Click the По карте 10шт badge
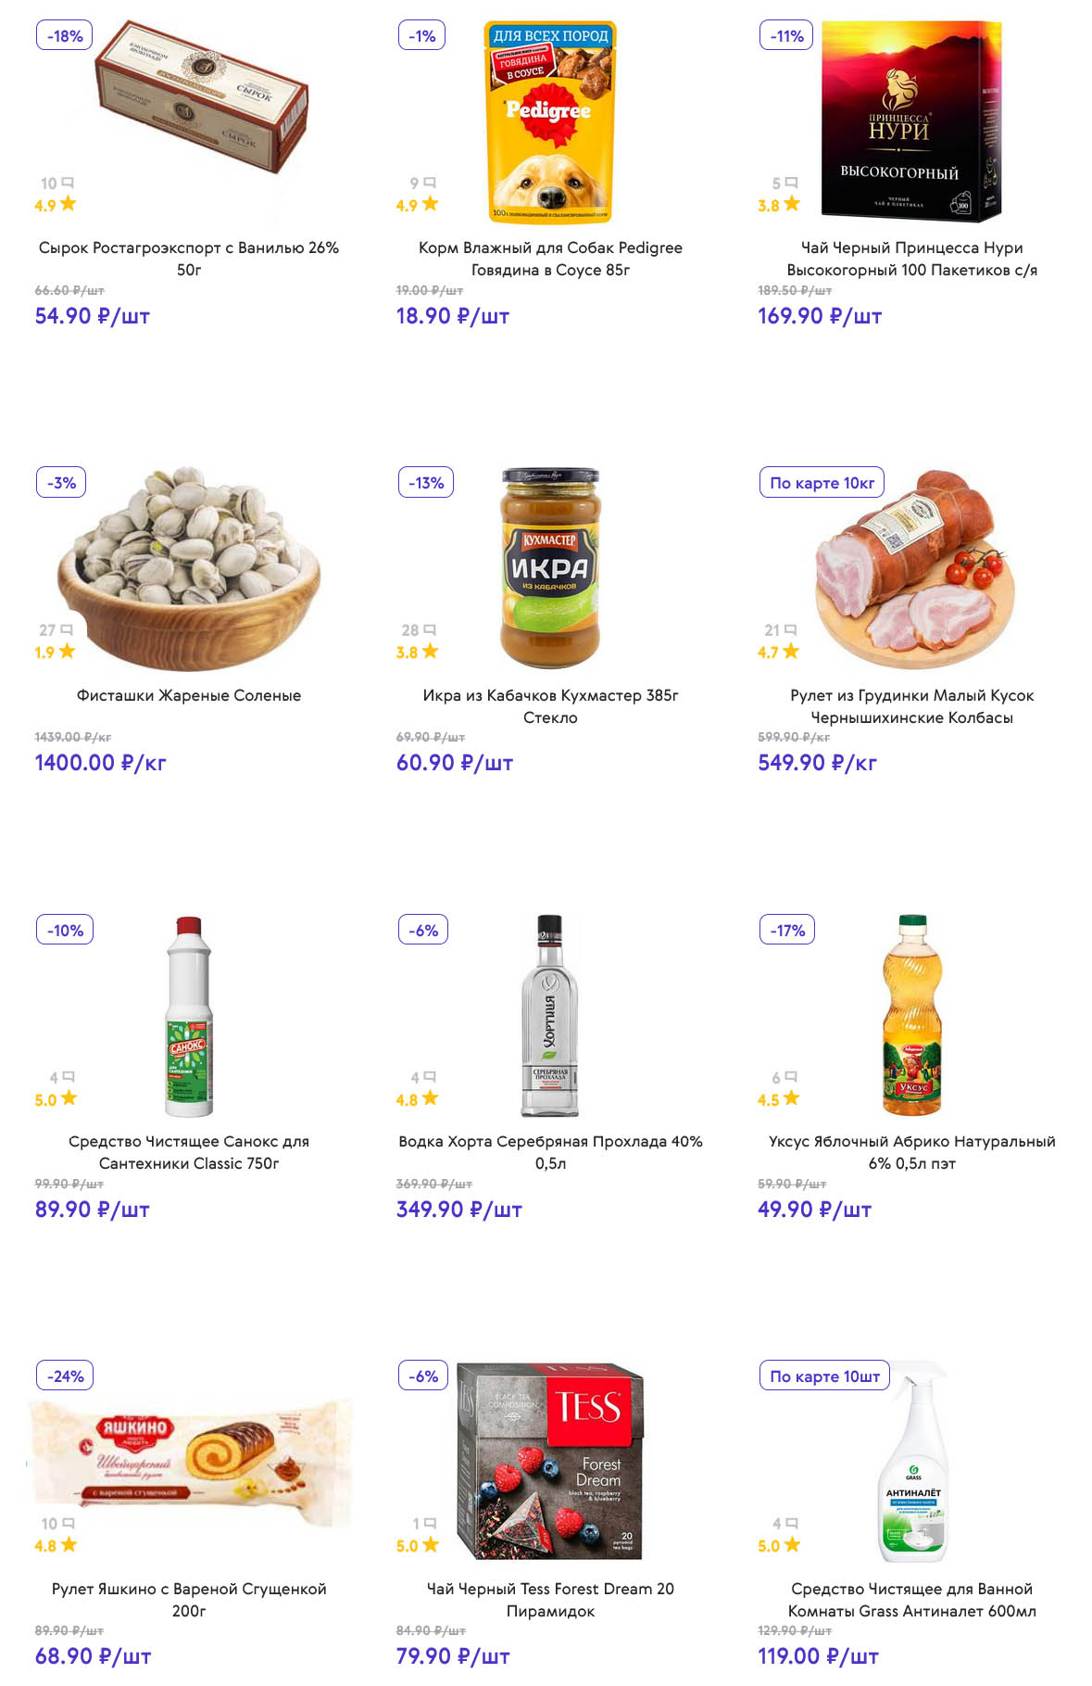 (x=824, y=1376)
